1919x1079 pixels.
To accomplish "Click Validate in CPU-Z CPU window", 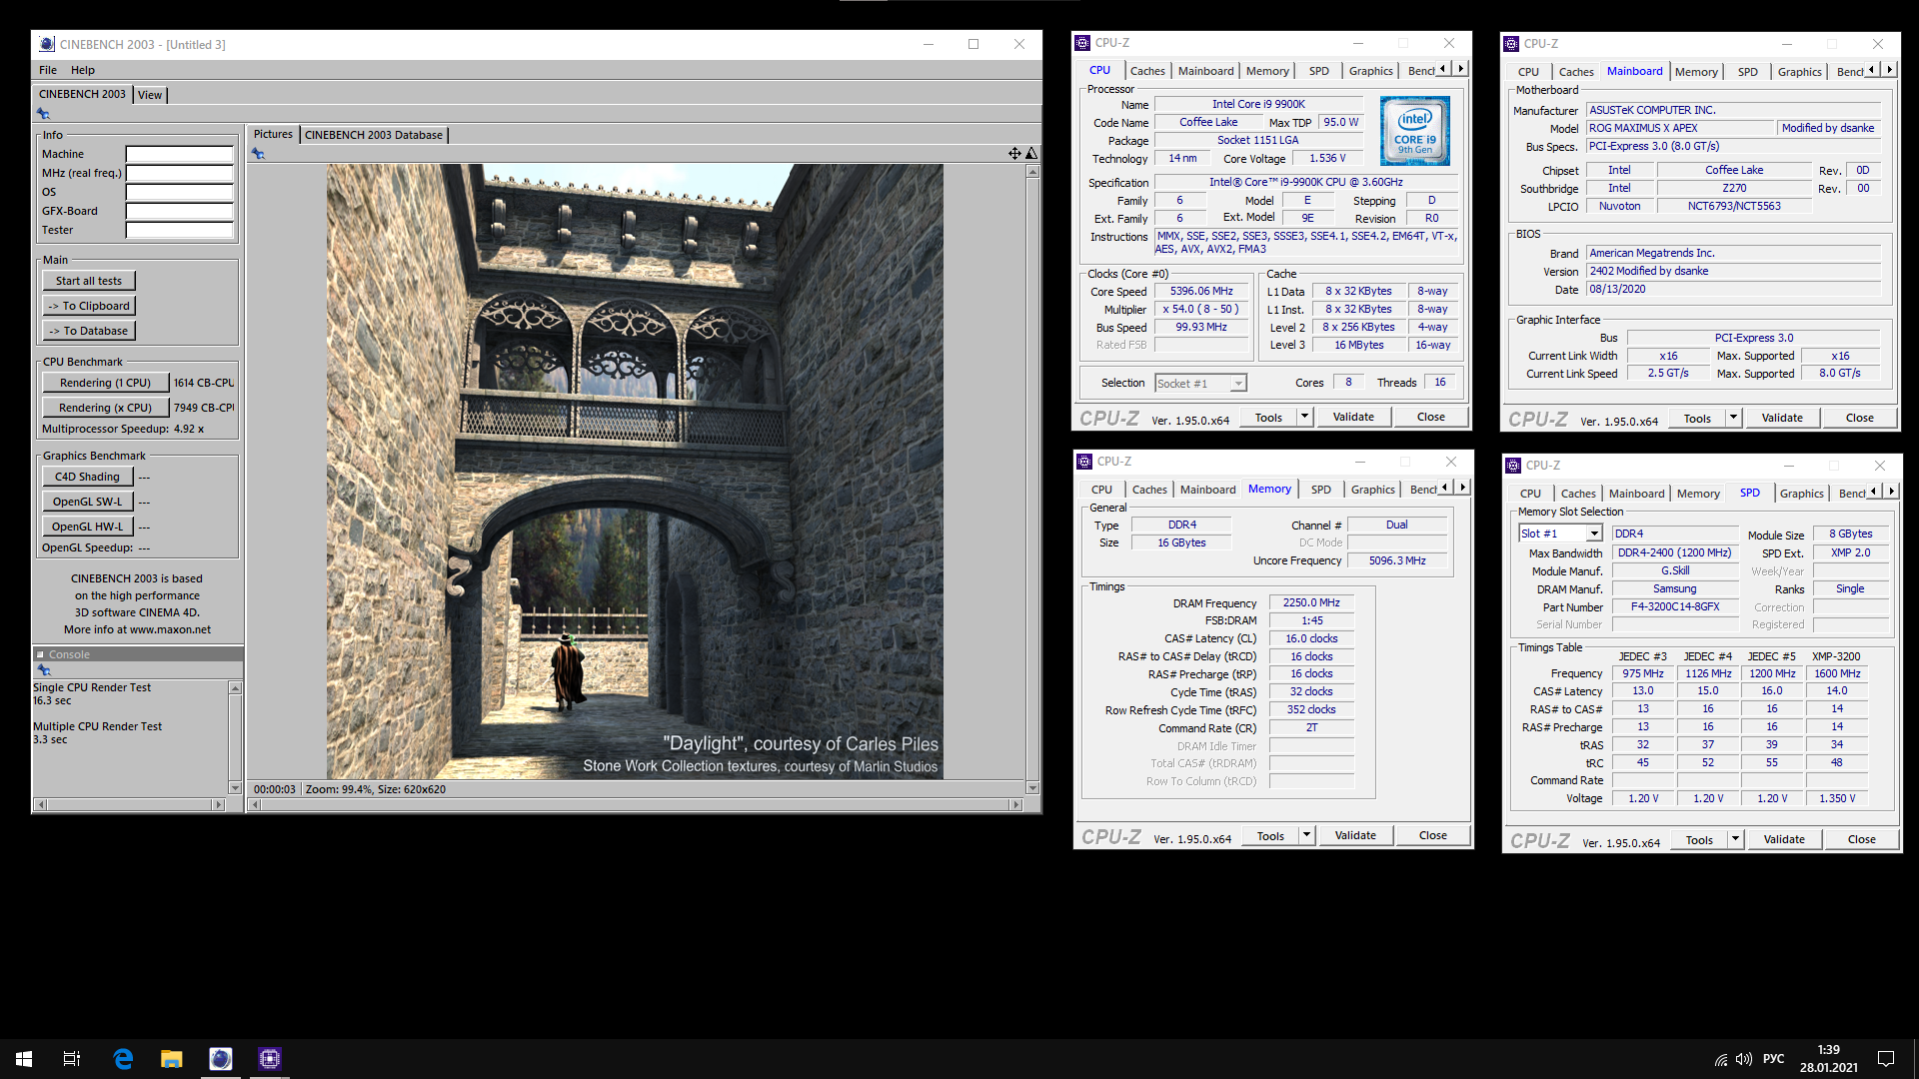I will [1353, 417].
